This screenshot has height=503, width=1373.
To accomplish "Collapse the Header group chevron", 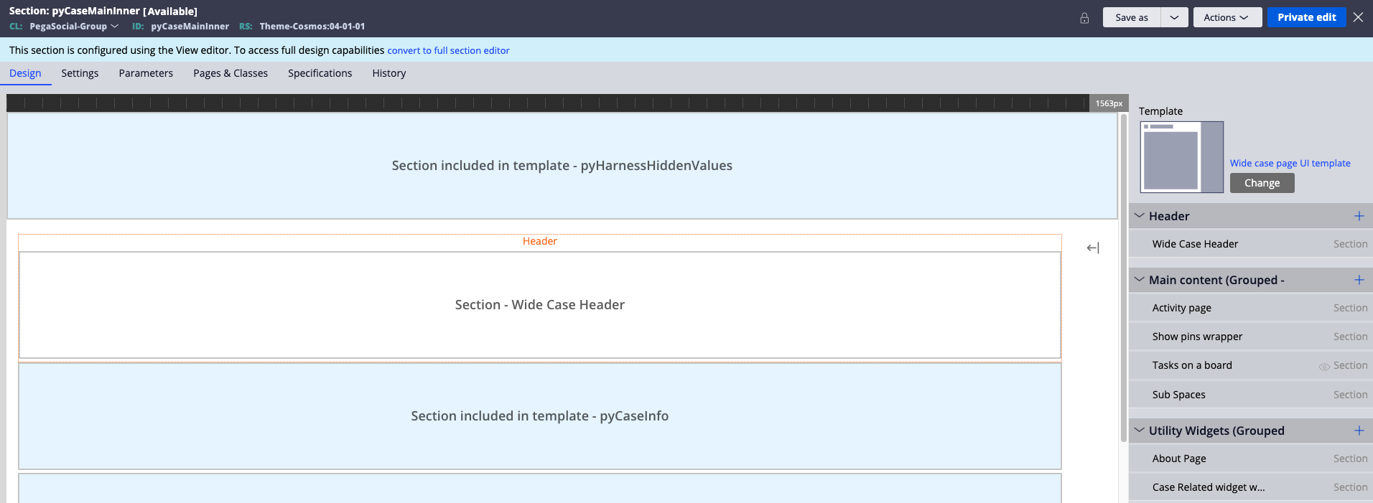I will click(x=1139, y=215).
